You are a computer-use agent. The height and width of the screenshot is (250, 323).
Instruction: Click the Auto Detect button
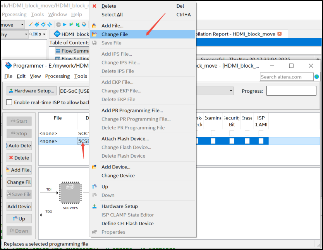[x=19, y=146]
